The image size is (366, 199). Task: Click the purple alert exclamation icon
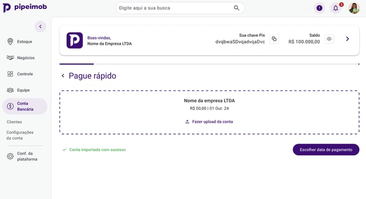pyautogui.click(x=319, y=8)
